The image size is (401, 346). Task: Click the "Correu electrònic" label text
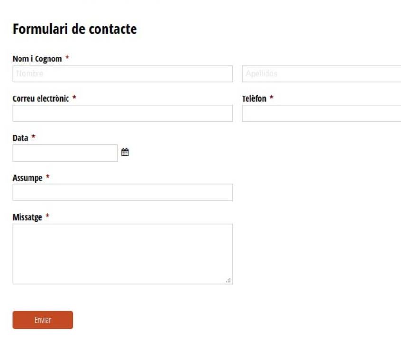point(41,98)
